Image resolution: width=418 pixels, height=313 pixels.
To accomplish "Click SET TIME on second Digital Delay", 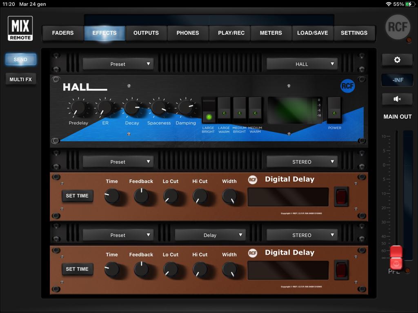I will coord(77,269).
